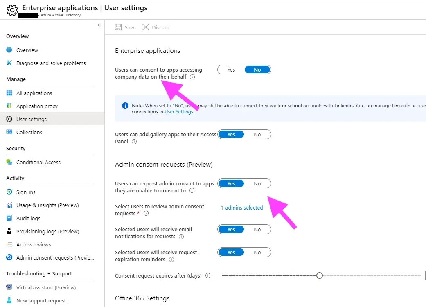Select the Sign-ins icon under Activity
Image resolution: width=426 pixels, height=307 pixels.
(10, 192)
